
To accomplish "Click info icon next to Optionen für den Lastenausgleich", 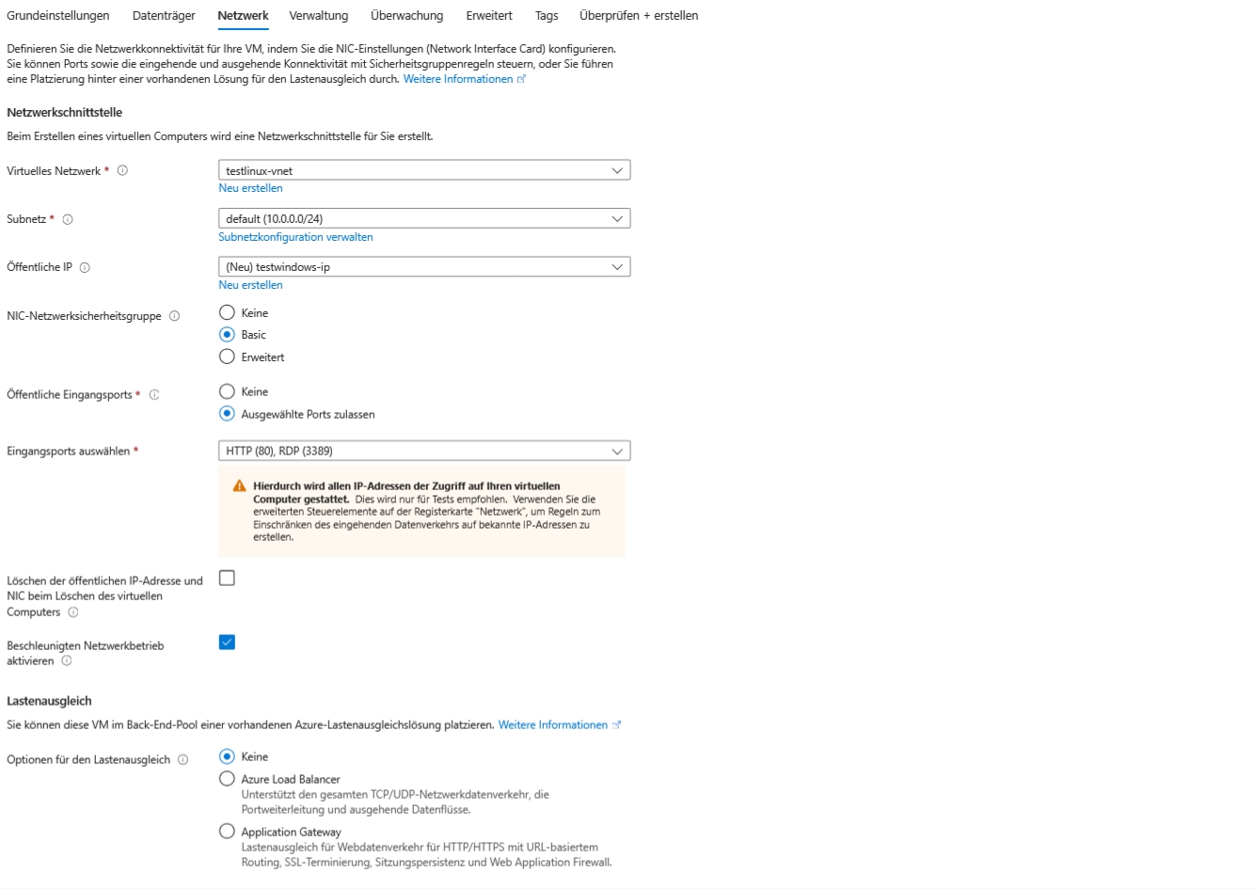I will pyautogui.click(x=183, y=760).
